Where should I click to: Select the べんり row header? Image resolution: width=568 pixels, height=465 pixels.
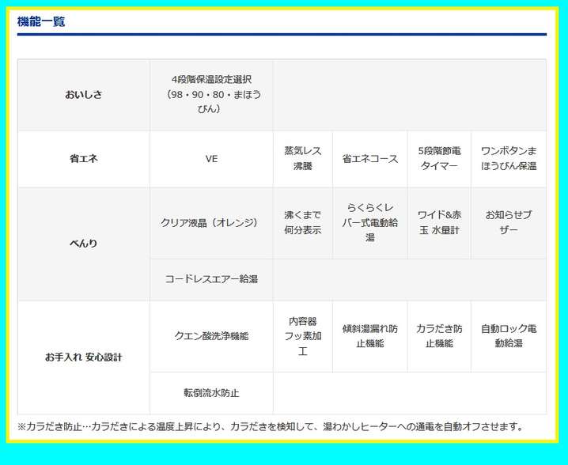[83, 244]
